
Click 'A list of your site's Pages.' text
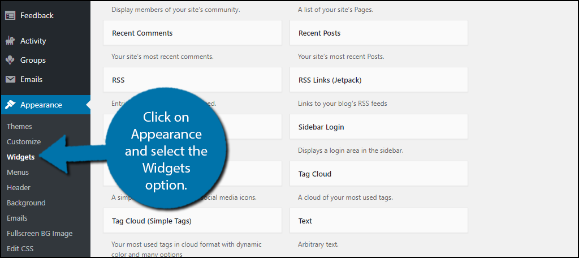tap(336, 10)
